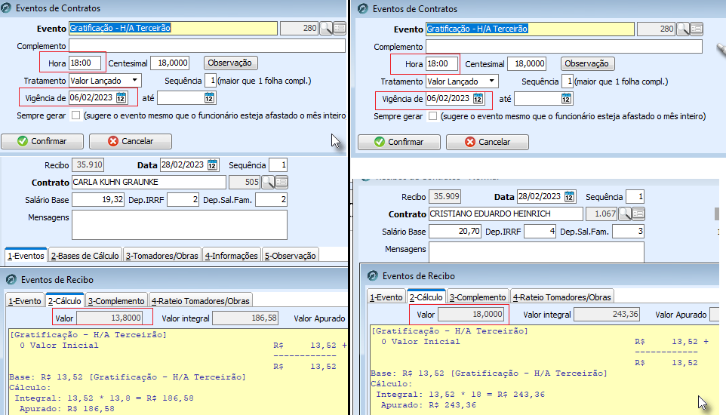Image resolution: width=726 pixels, height=415 pixels.
Task: Open calendar for até date in left window
Action: (x=209, y=98)
